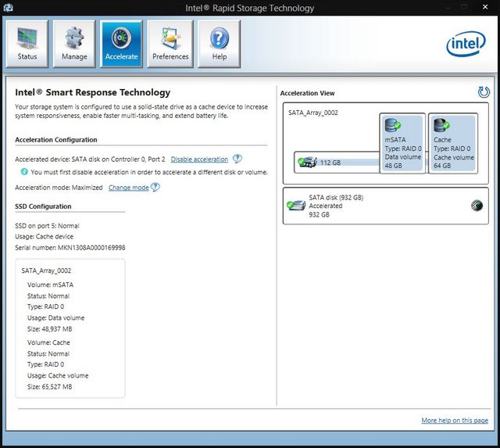500x448 pixels.
Task: Open the Status tab
Action: 27,44
